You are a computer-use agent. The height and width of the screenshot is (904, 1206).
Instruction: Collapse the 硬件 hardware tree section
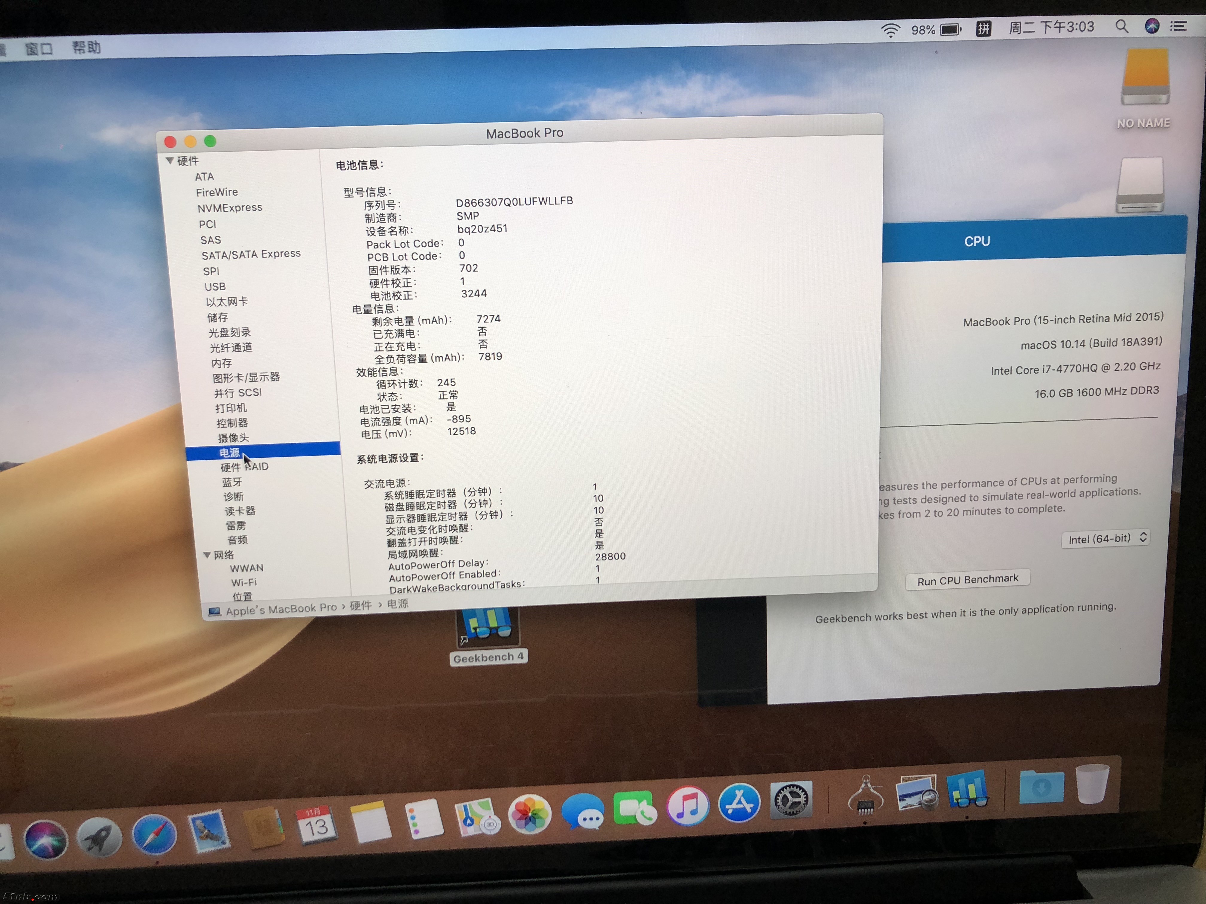pyautogui.click(x=170, y=161)
